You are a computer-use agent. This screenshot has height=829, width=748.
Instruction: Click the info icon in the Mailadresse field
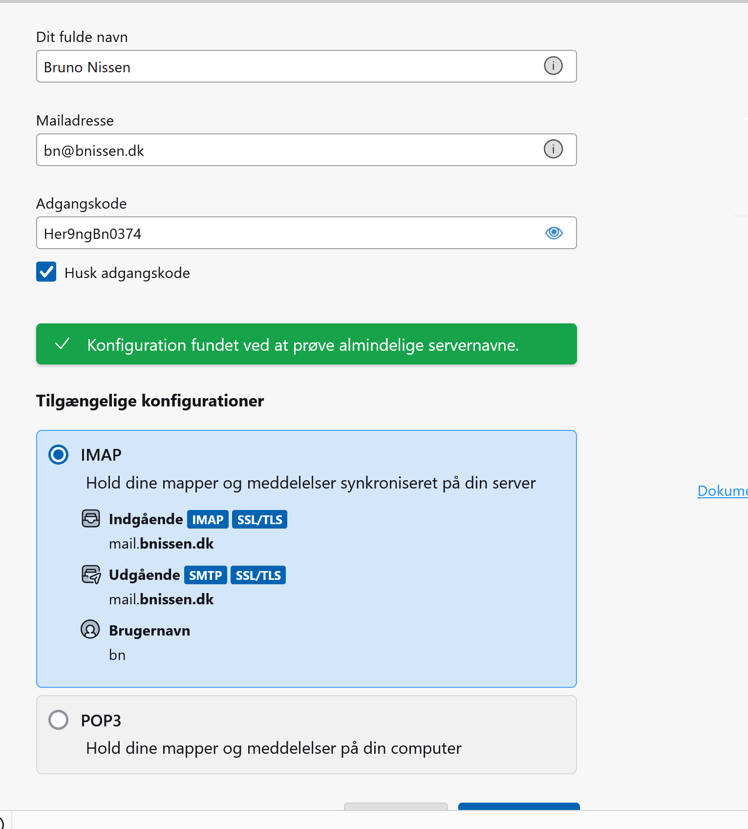pyautogui.click(x=553, y=149)
